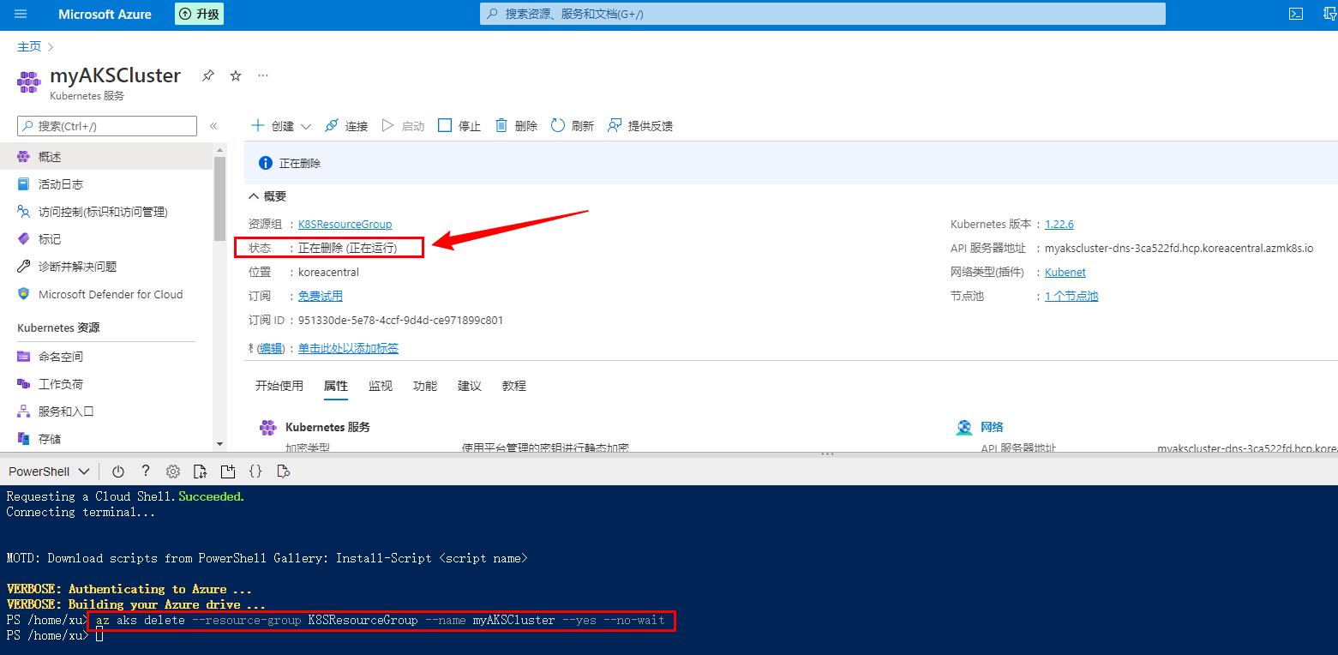Open the Kubenet network type link
This screenshot has width=1338, height=655.
click(1065, 272)
